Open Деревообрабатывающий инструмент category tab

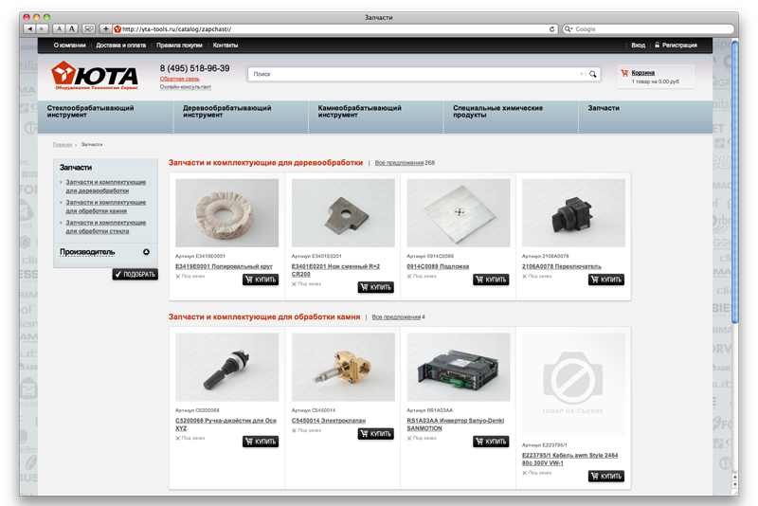pyautogui.click(x=241, y=117)
